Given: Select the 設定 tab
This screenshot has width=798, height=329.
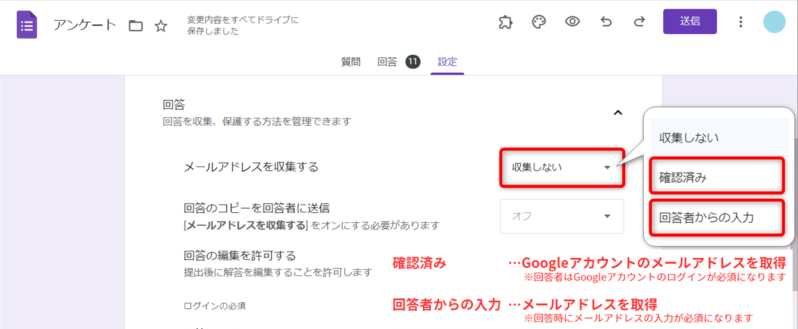Looking at the screenshot, I should point(447,62).
